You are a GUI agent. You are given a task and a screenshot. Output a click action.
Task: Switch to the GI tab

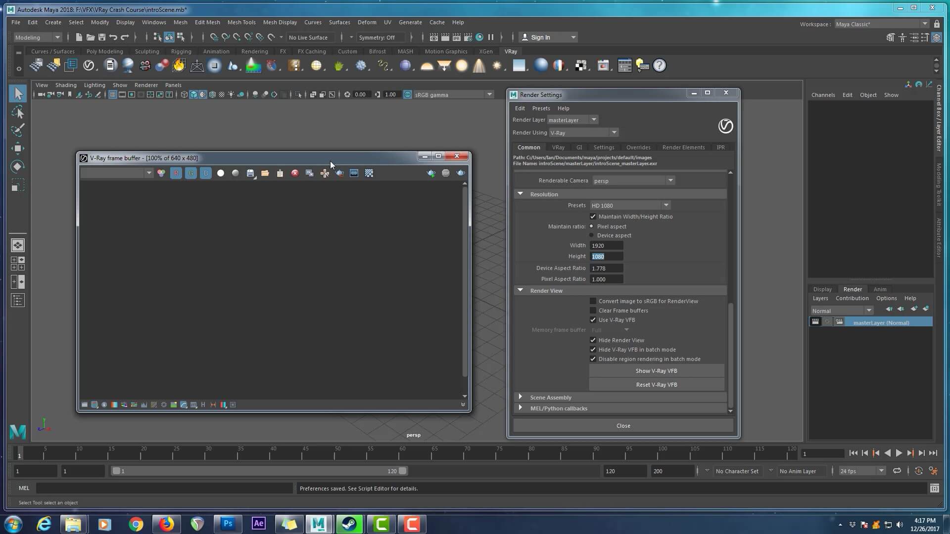tap(579, 147)
